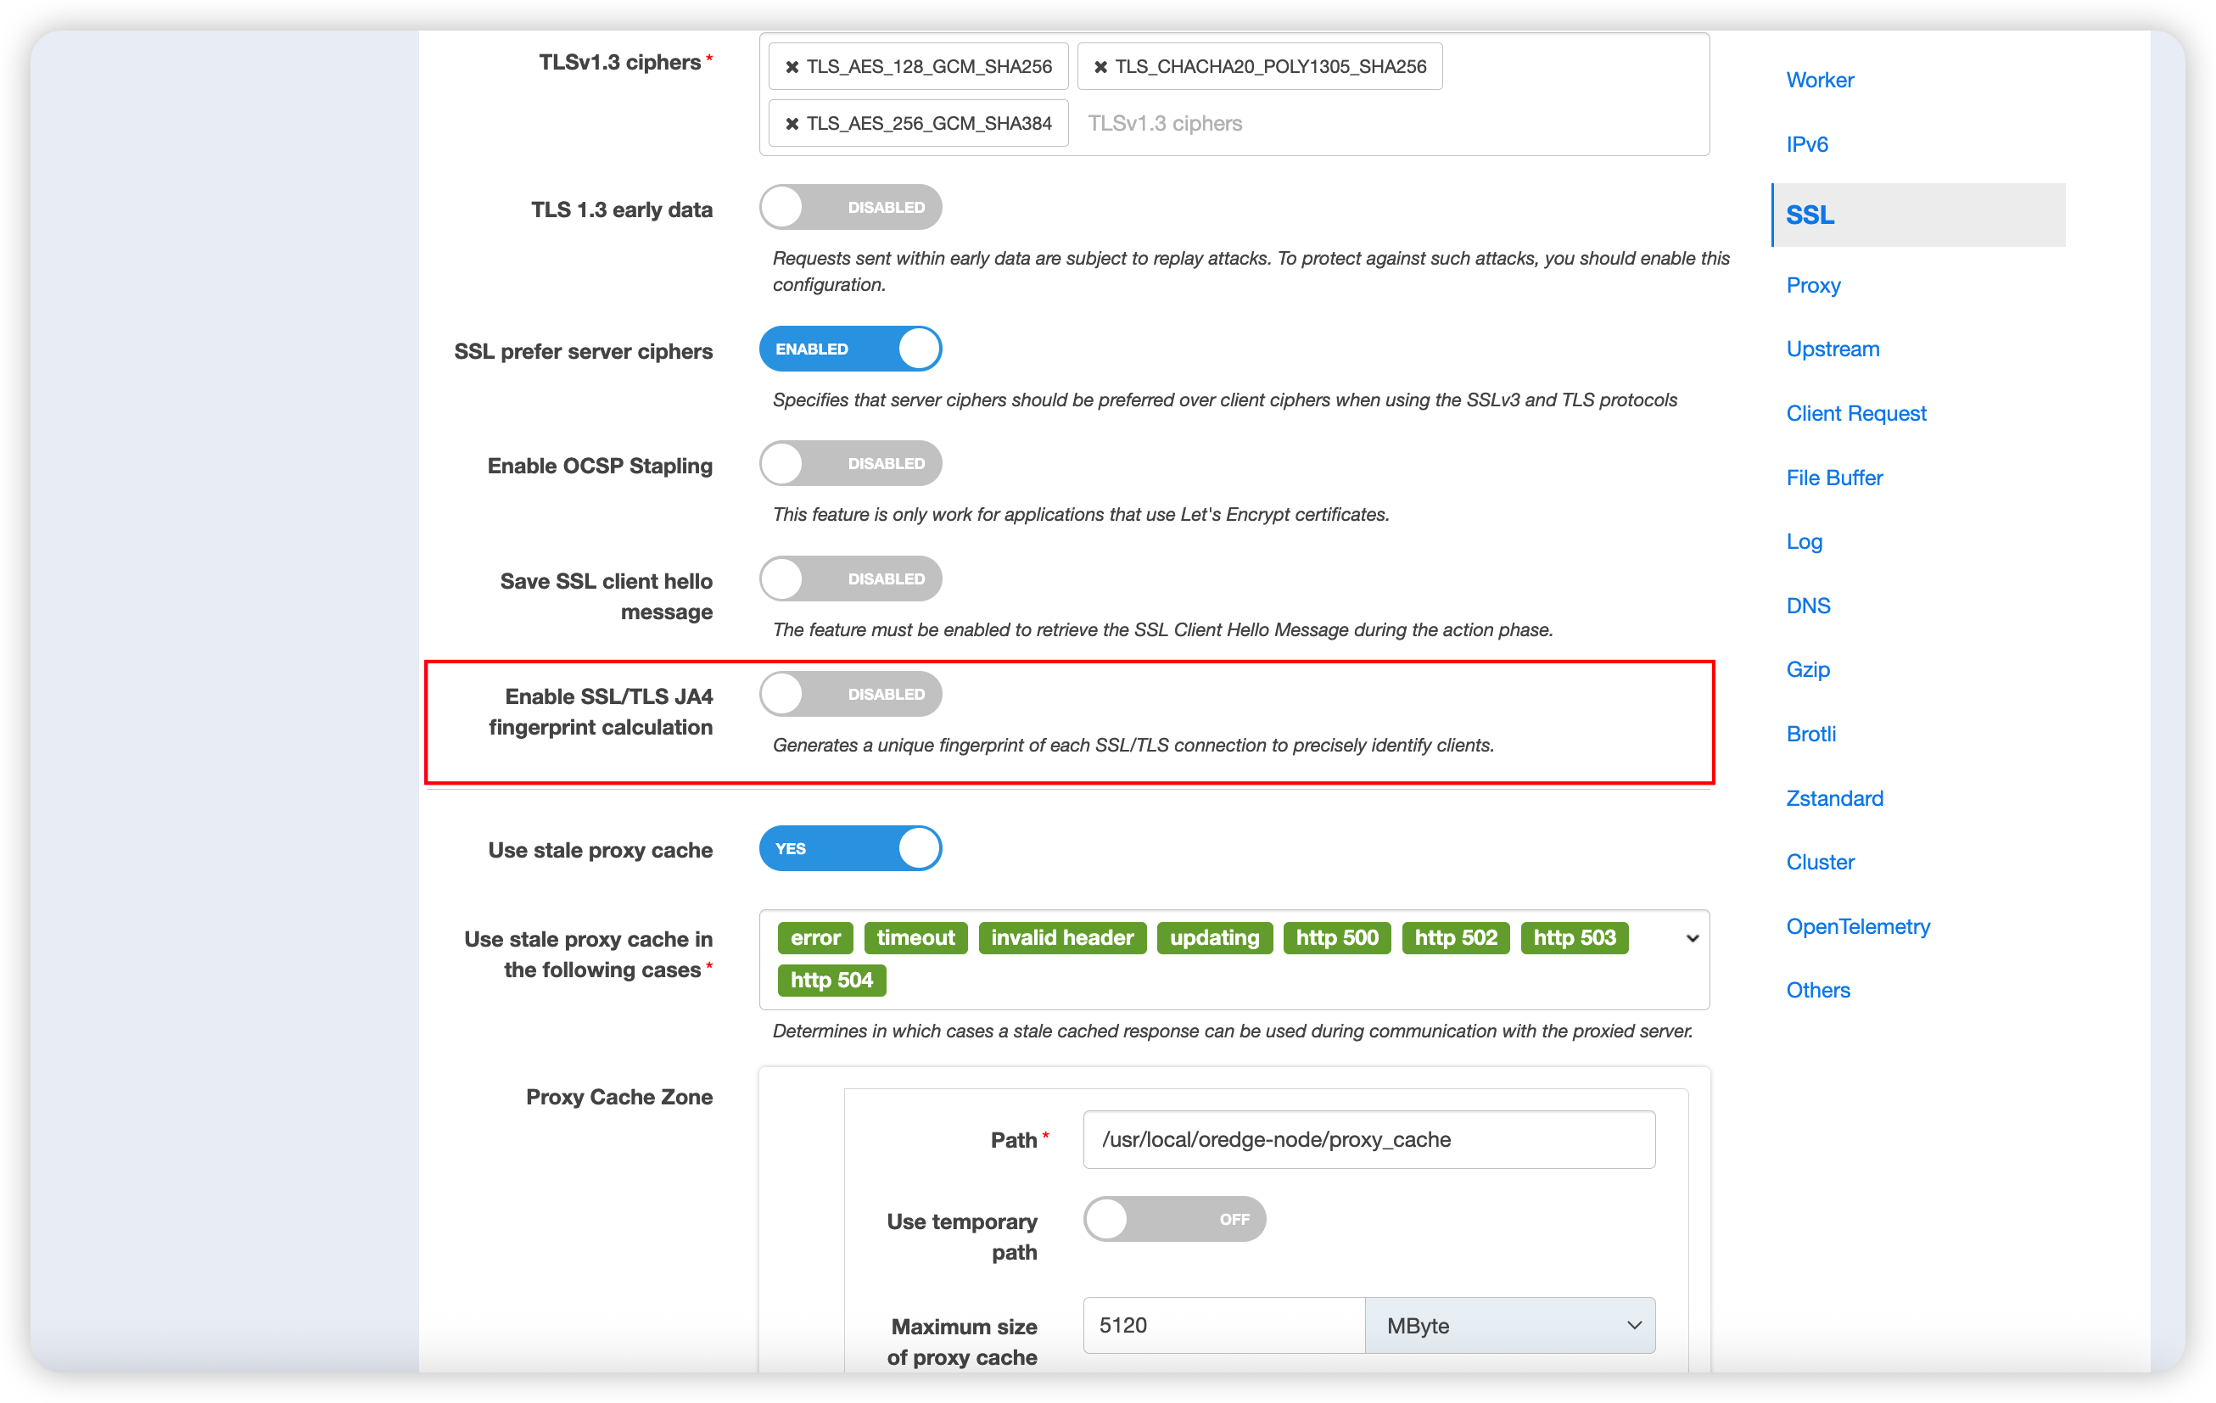The height and width of the screenshot is (1403, 2216).
Task: Enable SSL/TLS JA4 fingerprint calculation
Action: pos(849,693)
